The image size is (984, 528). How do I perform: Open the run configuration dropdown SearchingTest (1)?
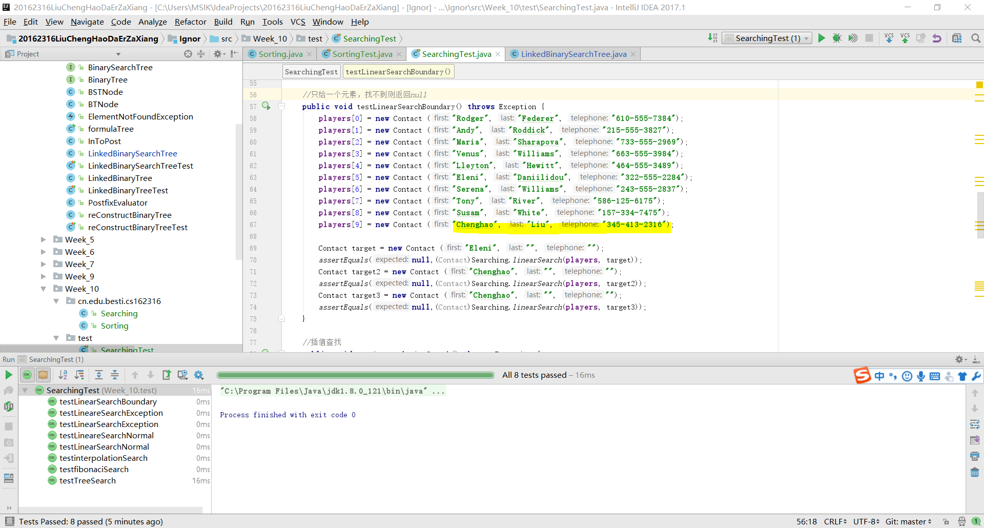pyautogui.click(x=767, y=38)
